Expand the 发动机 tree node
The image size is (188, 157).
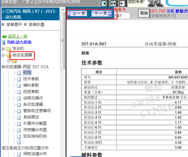(3, 49)
